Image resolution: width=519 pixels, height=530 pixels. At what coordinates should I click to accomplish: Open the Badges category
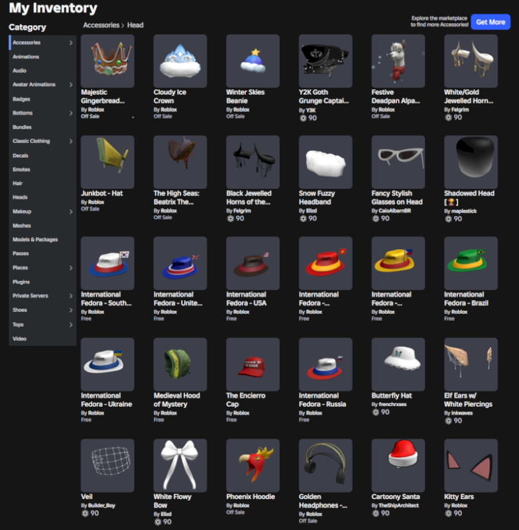[x=42, y=99]
